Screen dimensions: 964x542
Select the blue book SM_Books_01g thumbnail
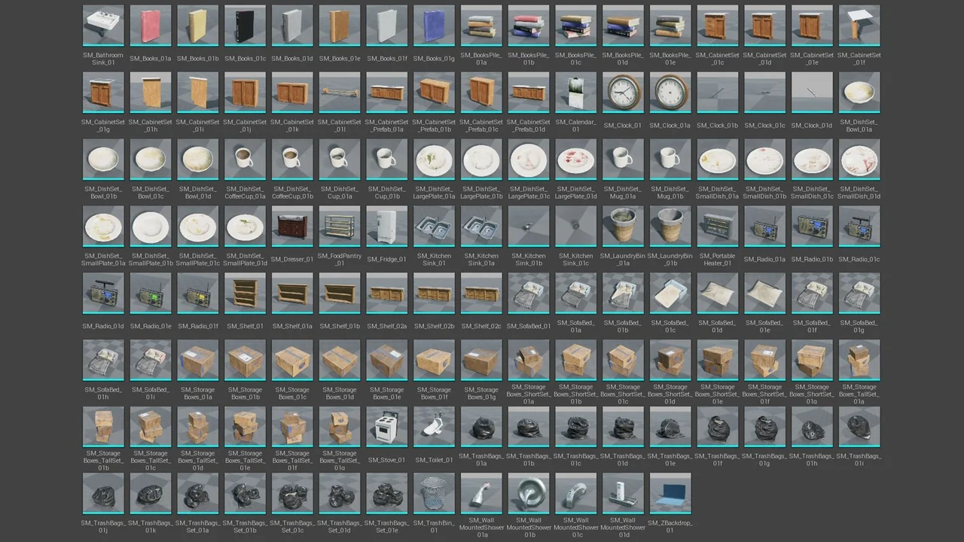coord(434,26)
